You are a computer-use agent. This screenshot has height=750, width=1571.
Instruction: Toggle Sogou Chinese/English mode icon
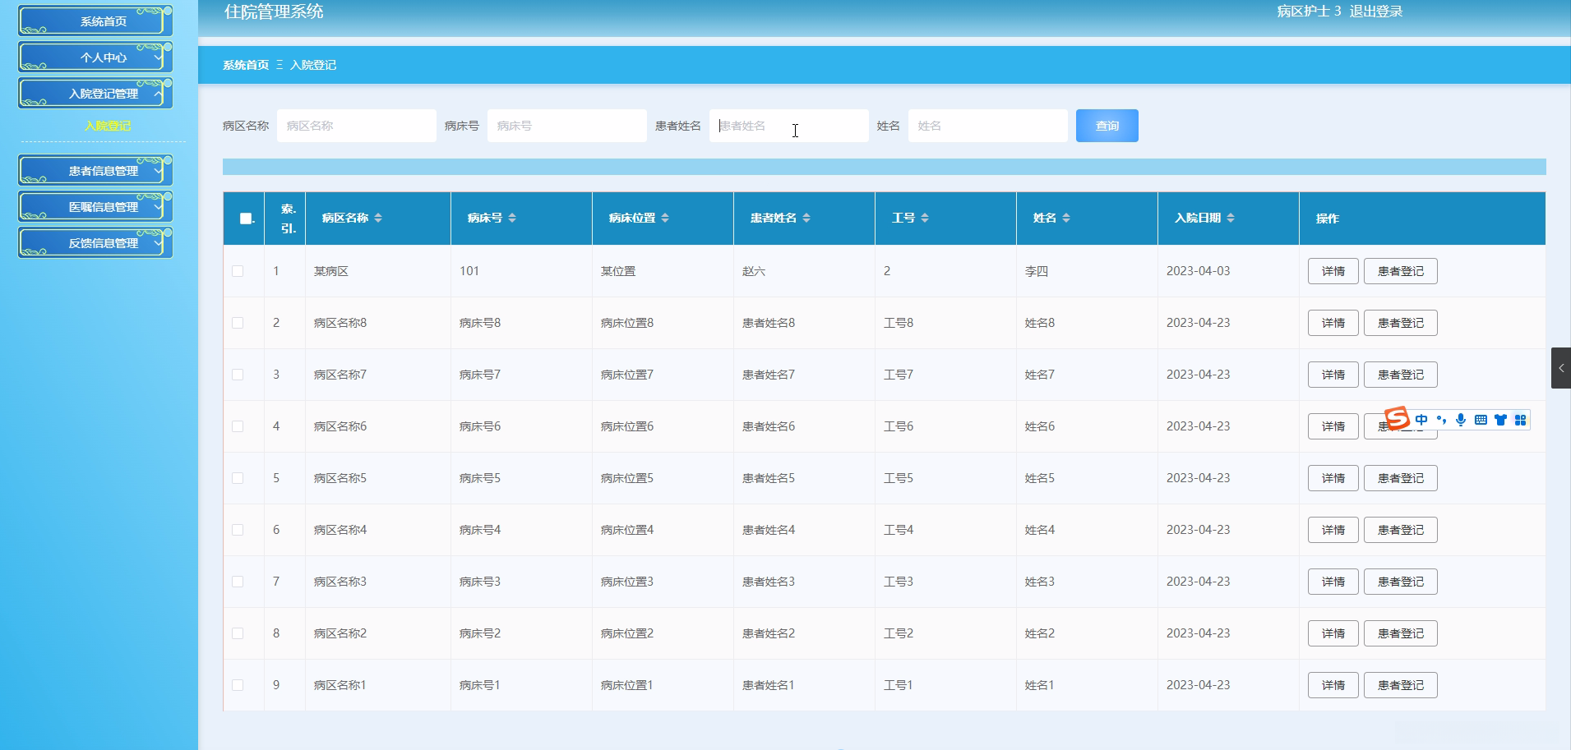[x=1421, y=420]
